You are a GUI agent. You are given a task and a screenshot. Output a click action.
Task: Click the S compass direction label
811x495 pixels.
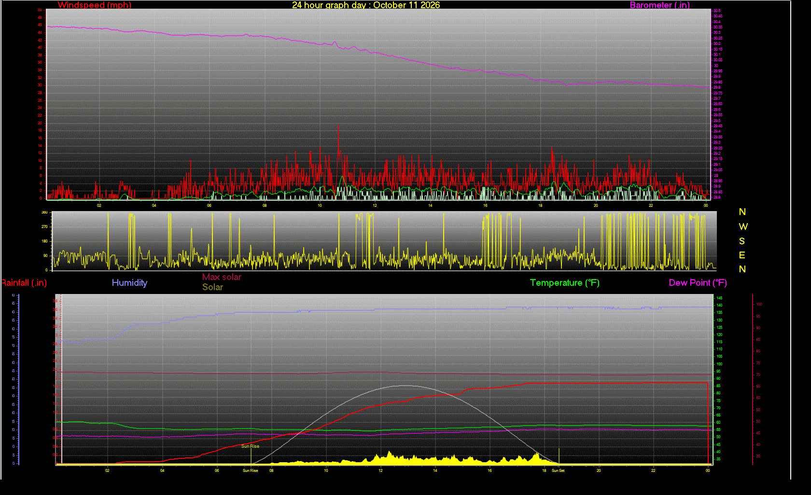[x=742, y=241]
